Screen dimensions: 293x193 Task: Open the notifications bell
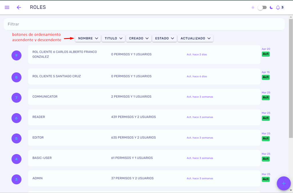click(278, 7)
